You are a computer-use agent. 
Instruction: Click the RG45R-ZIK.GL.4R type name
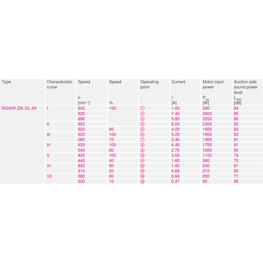click(x=19, y=108)
